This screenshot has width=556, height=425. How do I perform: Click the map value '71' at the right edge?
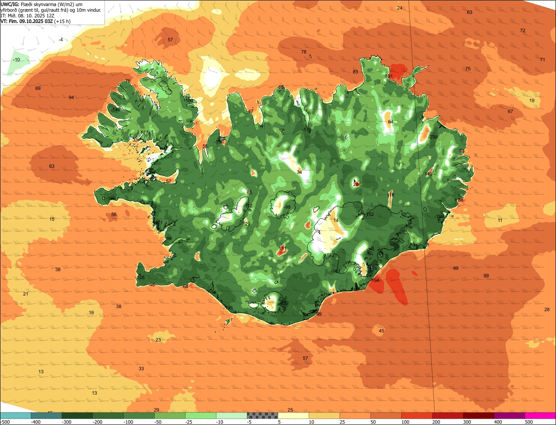[x=542, y=60]
